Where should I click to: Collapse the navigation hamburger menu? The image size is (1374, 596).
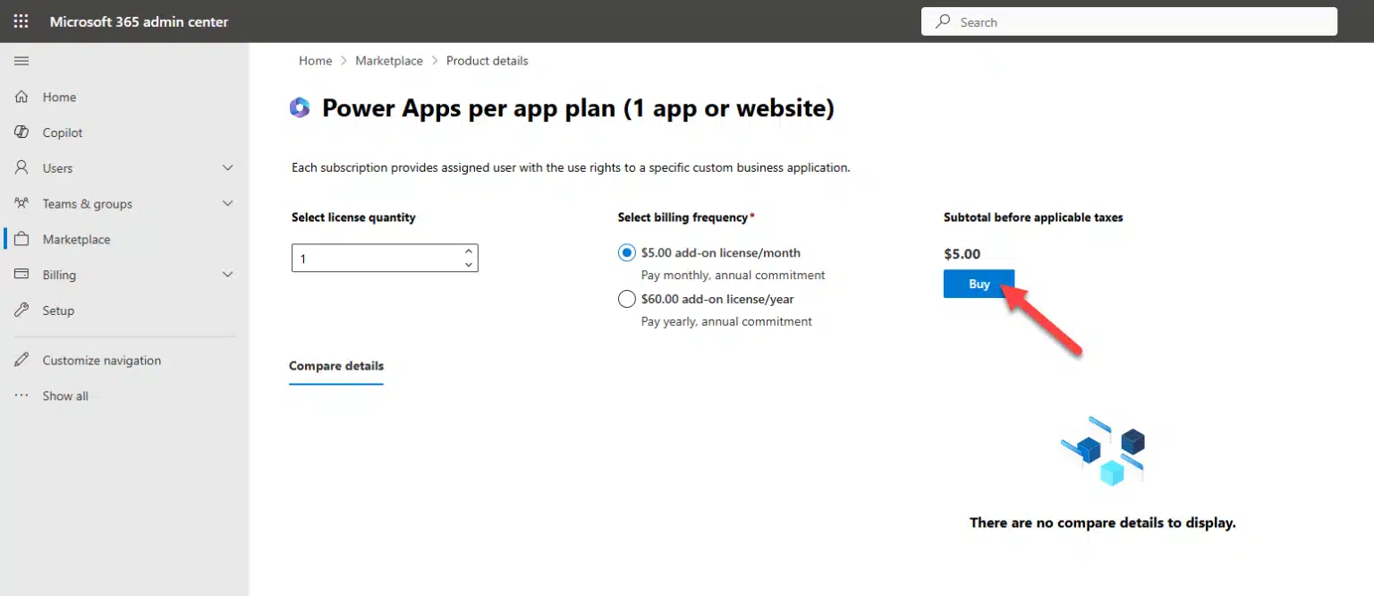[x=21, y=61]
